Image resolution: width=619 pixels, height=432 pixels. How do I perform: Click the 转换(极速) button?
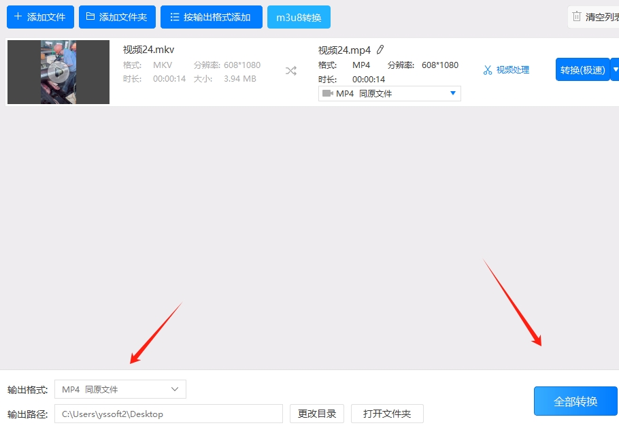583,69
